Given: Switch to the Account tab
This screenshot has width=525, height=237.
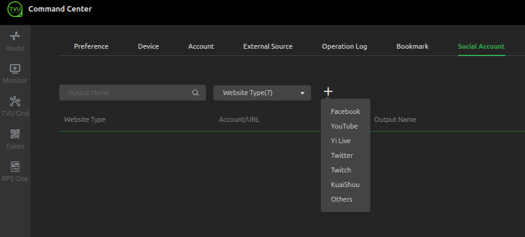Looking at the screenshot, I should click(x=201, y=46).
